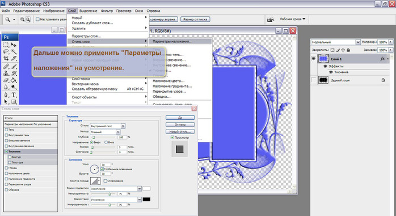Screen dimensions: 396x216
Task: Select the Rectangle shape tool
Action: coord(14,101)
